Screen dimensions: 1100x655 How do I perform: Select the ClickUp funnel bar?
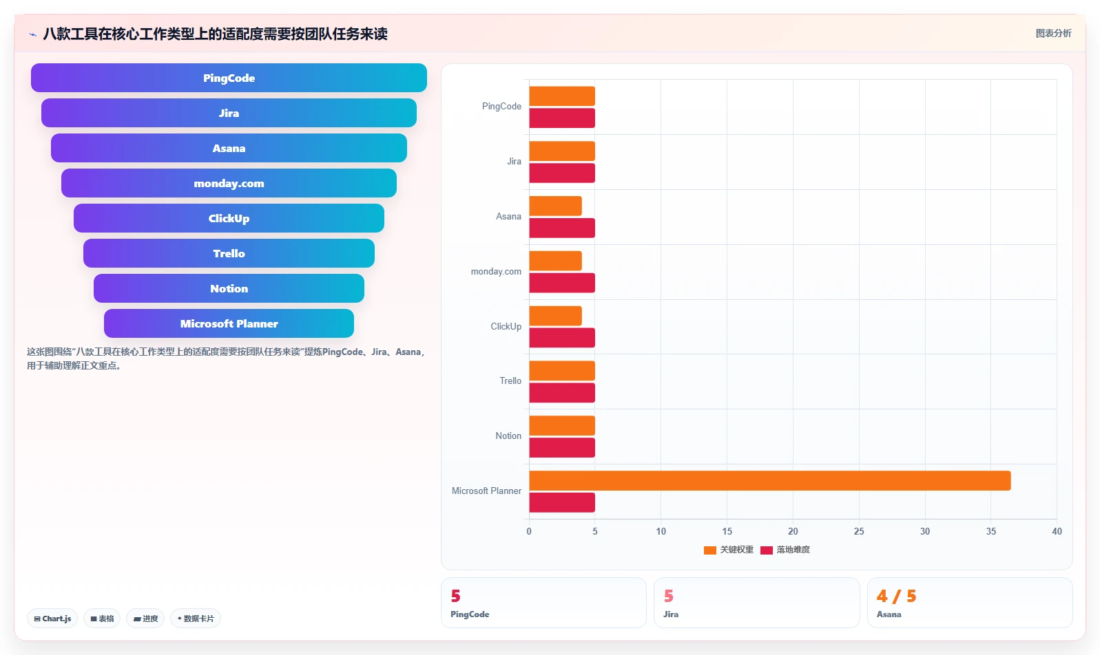coord(229,218)
